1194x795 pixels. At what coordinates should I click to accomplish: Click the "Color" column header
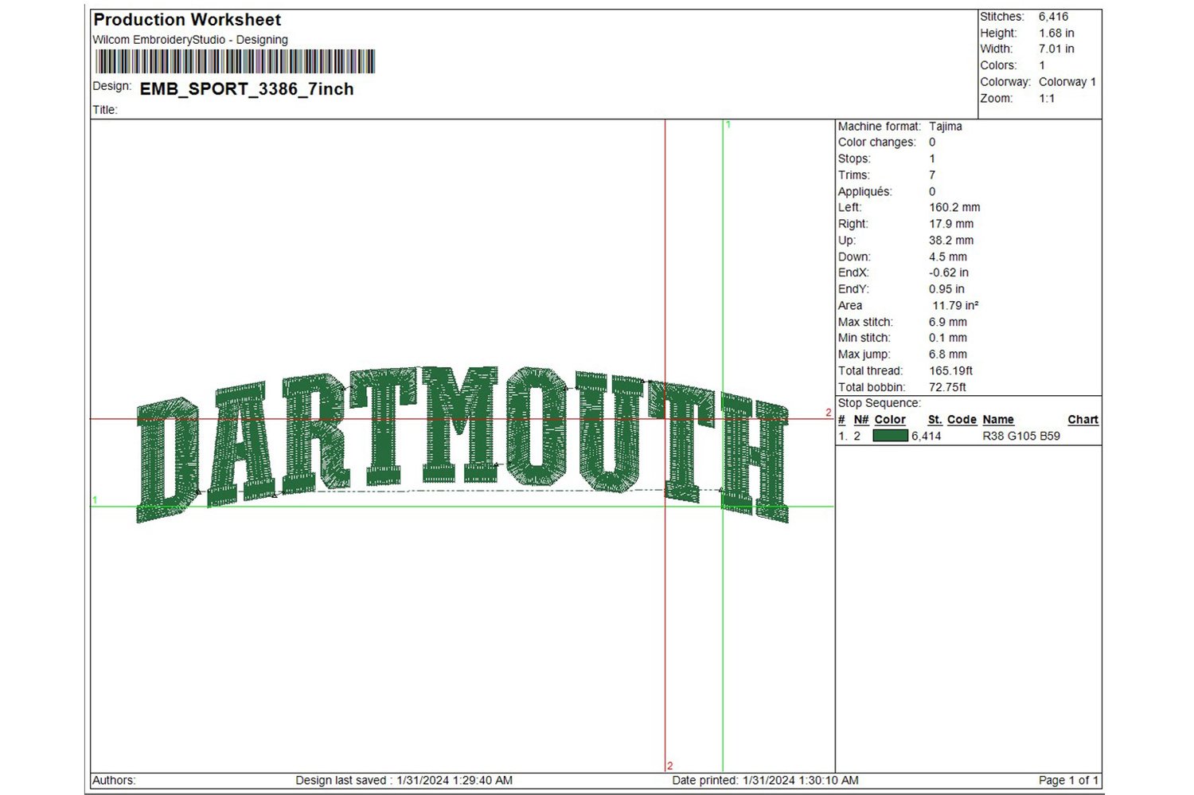pyautogui.click(x=890, y=420)
